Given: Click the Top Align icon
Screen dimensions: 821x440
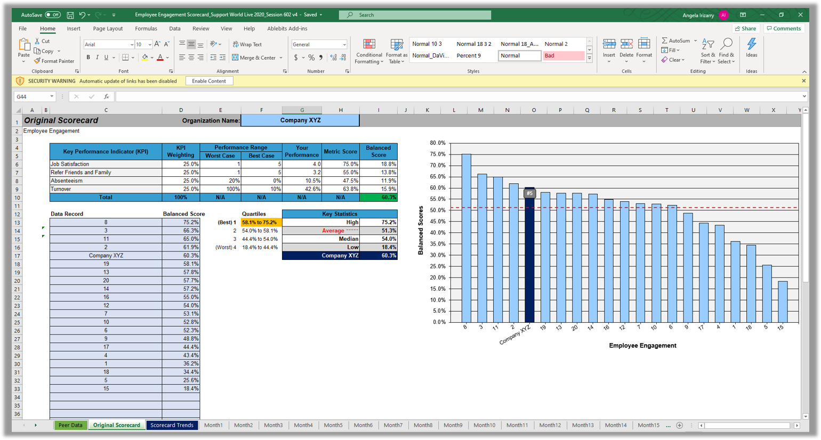Looking at the screenshot, I should pyautogui.click(x=182, y=44).
